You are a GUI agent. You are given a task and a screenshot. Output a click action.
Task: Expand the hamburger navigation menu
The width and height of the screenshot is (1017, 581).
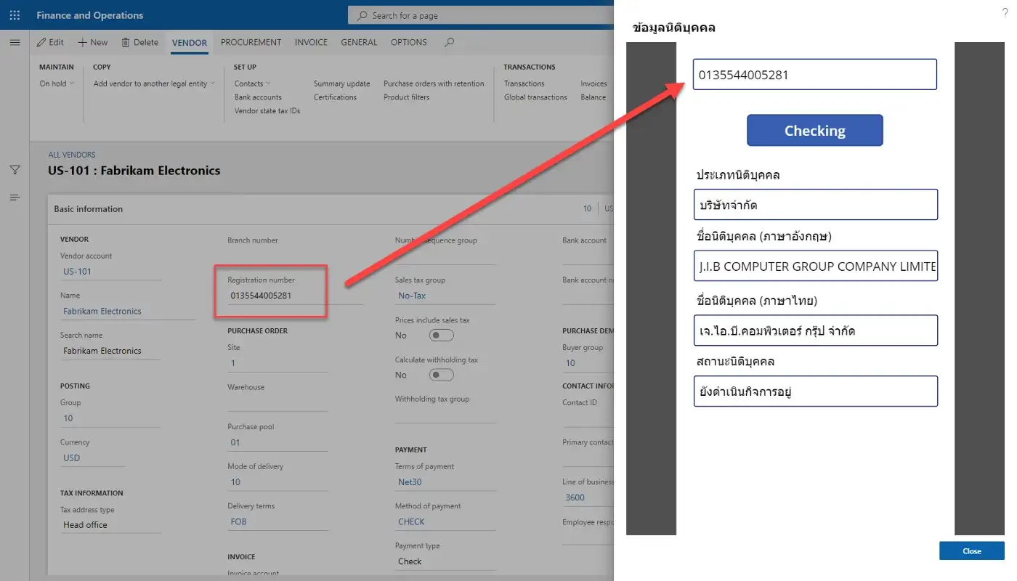tap(15, 43)
